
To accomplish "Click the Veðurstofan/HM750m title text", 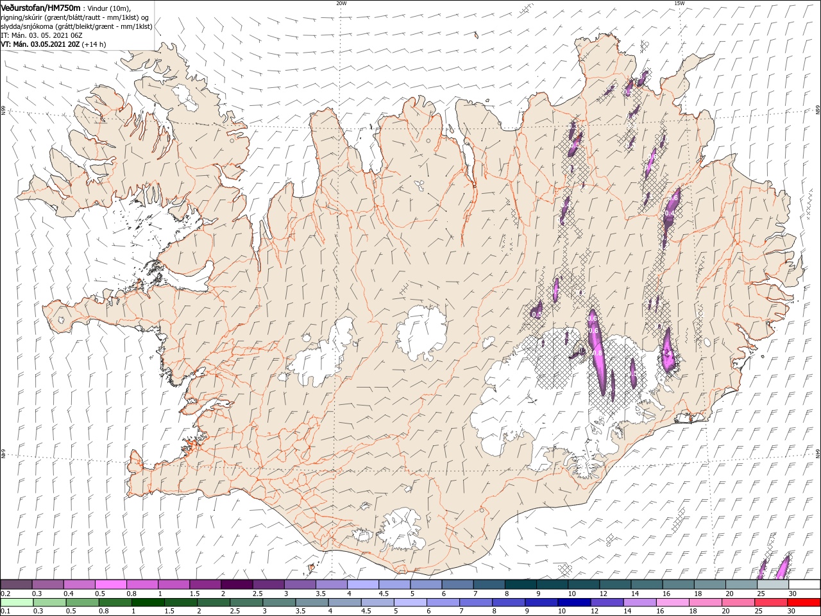I will 40,7.
